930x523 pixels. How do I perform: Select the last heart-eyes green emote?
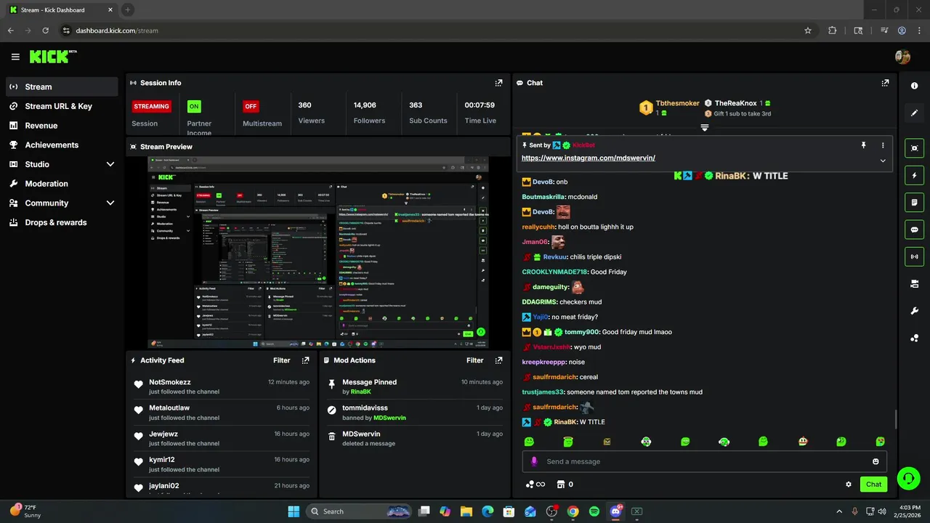(880, 442)
